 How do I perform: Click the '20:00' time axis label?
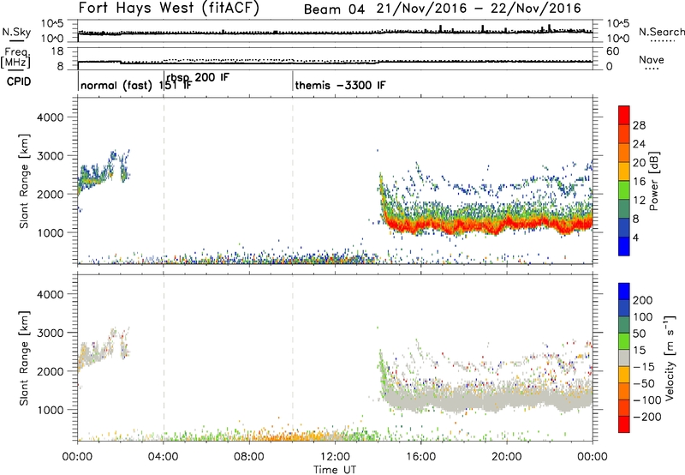(x=506, y=457)
